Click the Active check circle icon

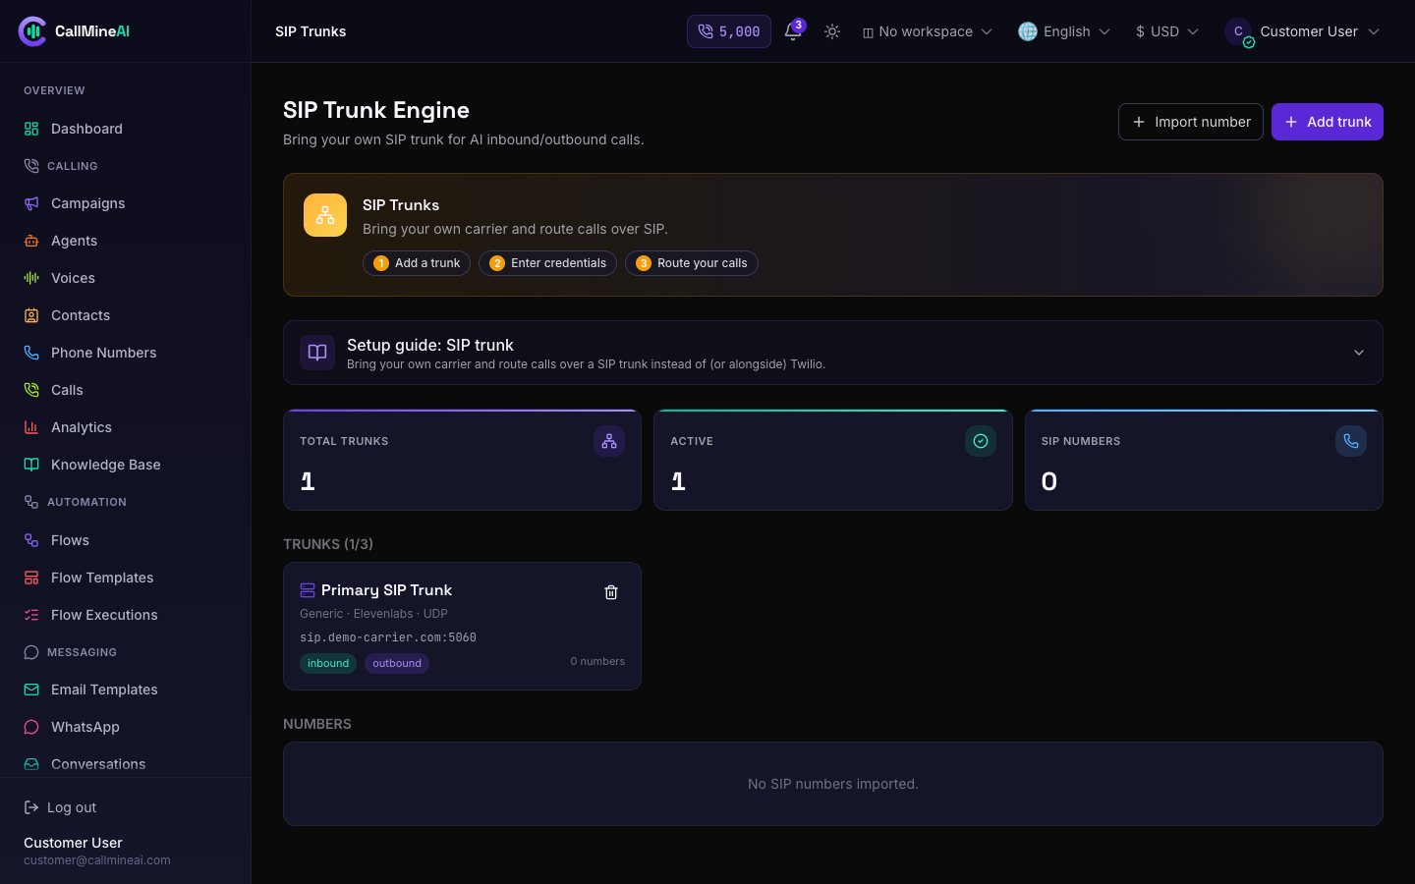tap(981, 441)
